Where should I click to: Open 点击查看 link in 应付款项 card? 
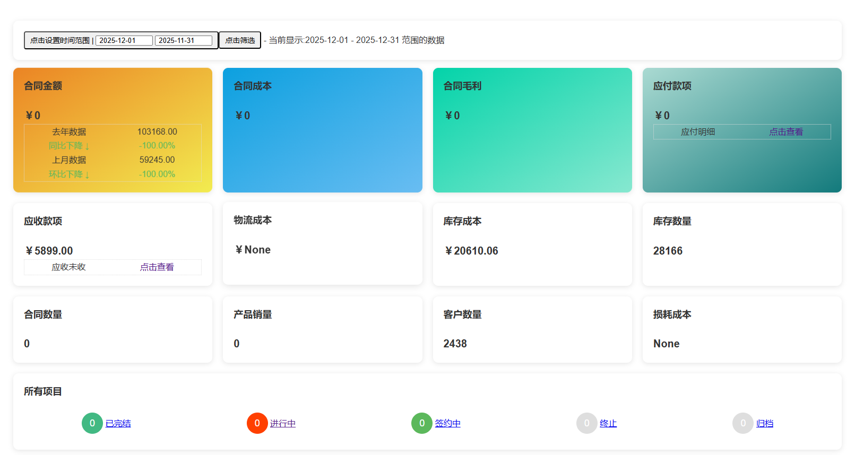(785, 132)
